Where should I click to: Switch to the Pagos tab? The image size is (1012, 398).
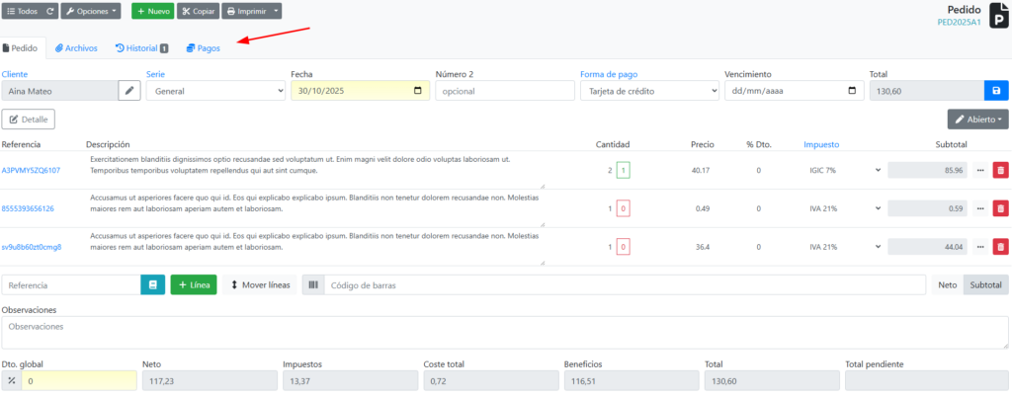(204, 47)
